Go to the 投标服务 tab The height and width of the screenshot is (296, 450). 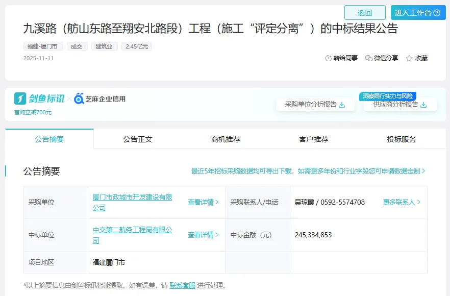(x=402, y=139)
